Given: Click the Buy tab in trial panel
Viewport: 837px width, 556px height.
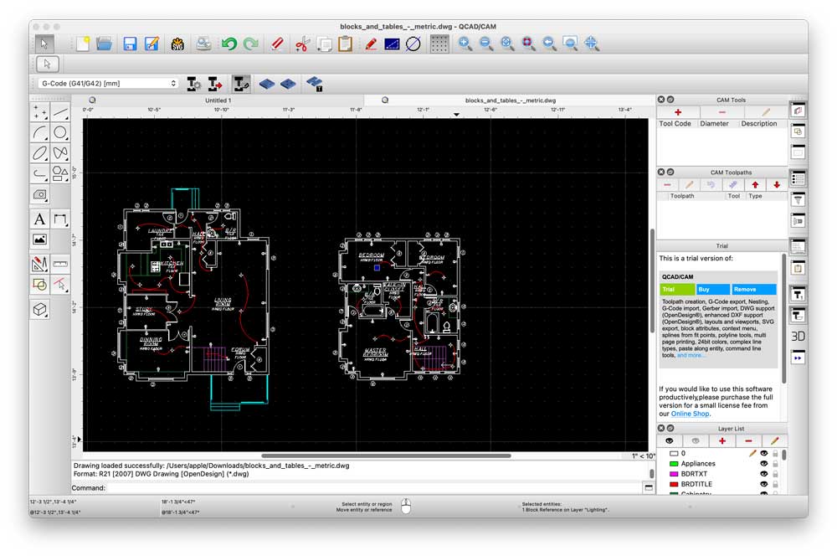Looking at the screenshot, I should coord(712,289).
